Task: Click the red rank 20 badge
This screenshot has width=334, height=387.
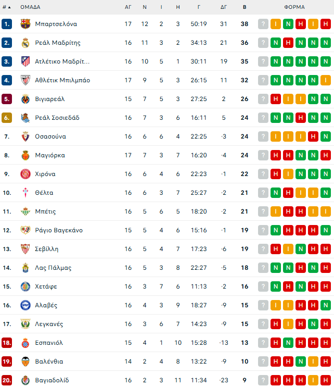Action: [x=7, y=380]
